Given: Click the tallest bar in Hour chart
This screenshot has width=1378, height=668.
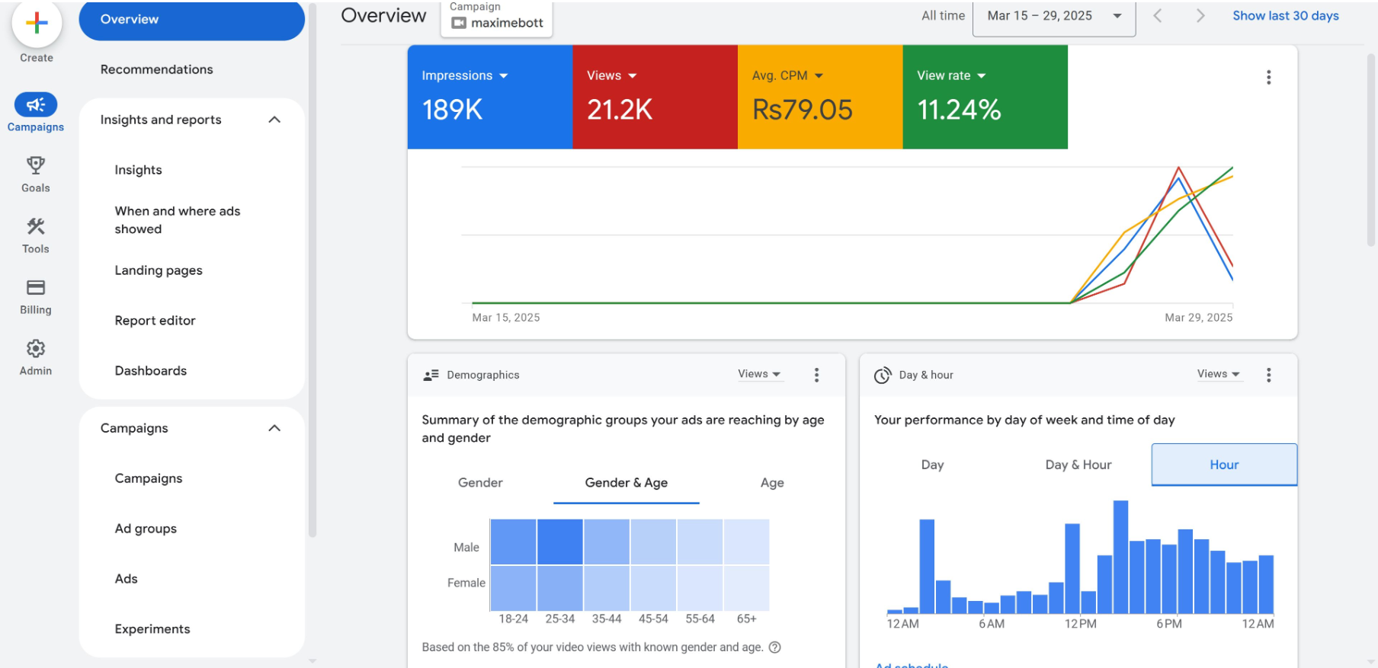Looking at the screenshot, I should (x=1120, y=556).
